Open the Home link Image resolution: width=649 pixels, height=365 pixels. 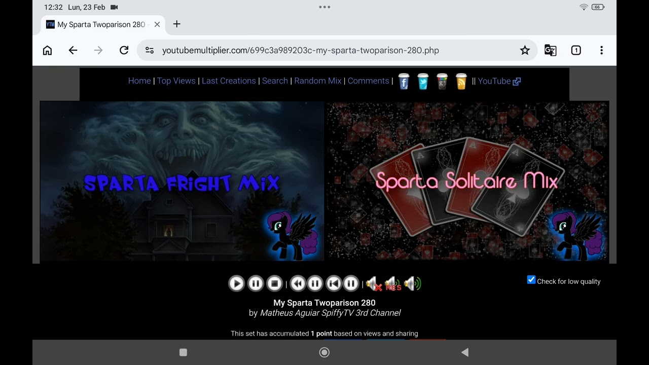coord(139,81)
